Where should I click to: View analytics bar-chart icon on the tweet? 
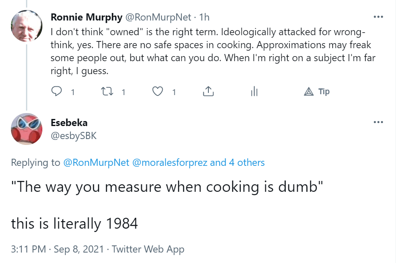click(x=254, y=91)
